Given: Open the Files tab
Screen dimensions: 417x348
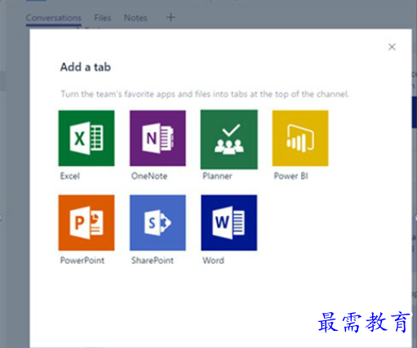Looking at the screenshot, I should 103,18.
